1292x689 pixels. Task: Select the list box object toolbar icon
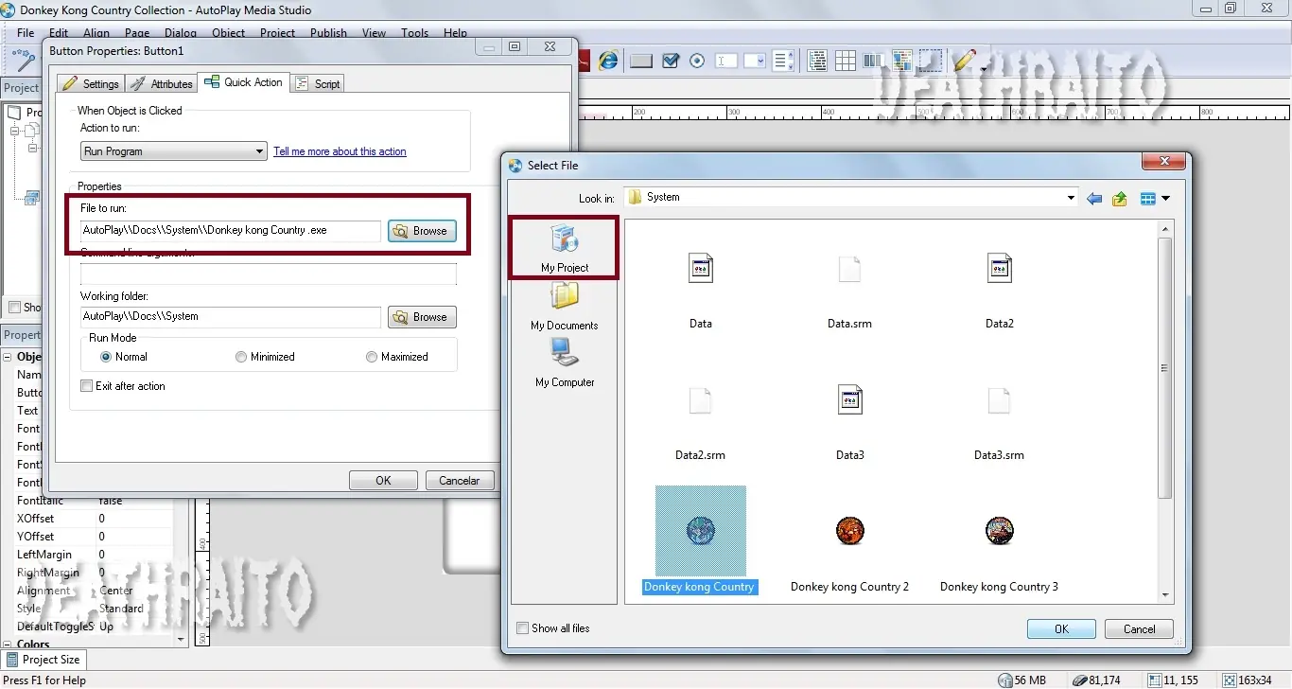pos(783,61)
